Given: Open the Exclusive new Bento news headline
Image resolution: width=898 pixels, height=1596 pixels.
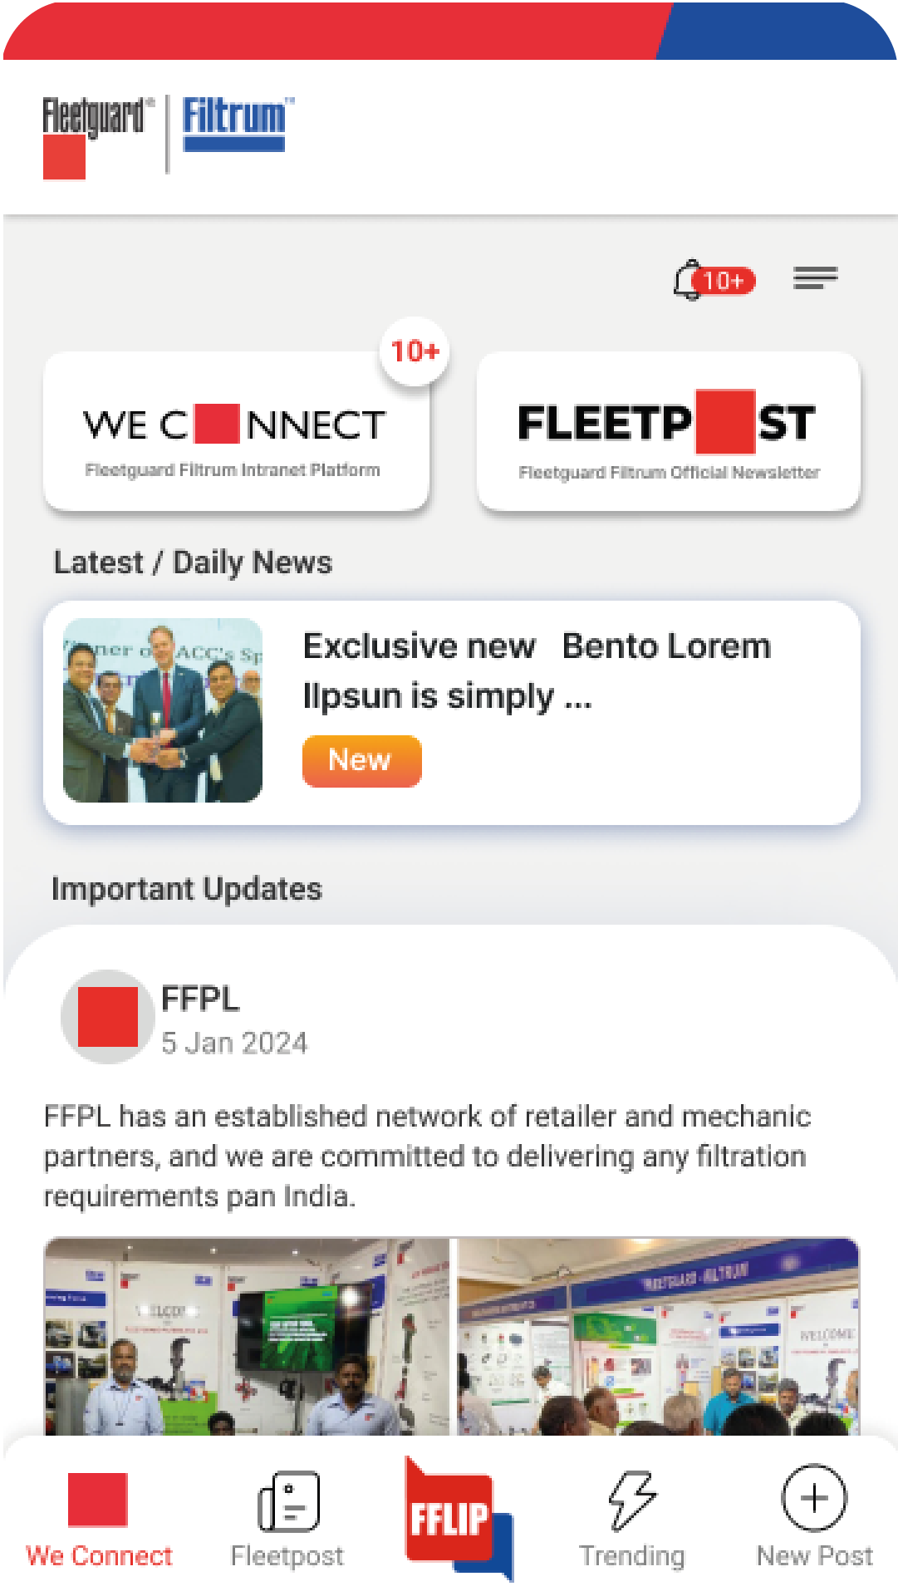Looking at the screenshot, I should [537, 670].
